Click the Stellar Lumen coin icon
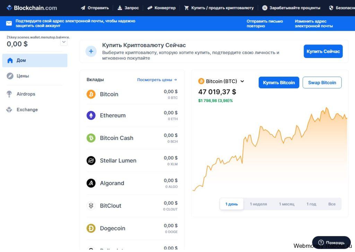 [x=91, y=160]
